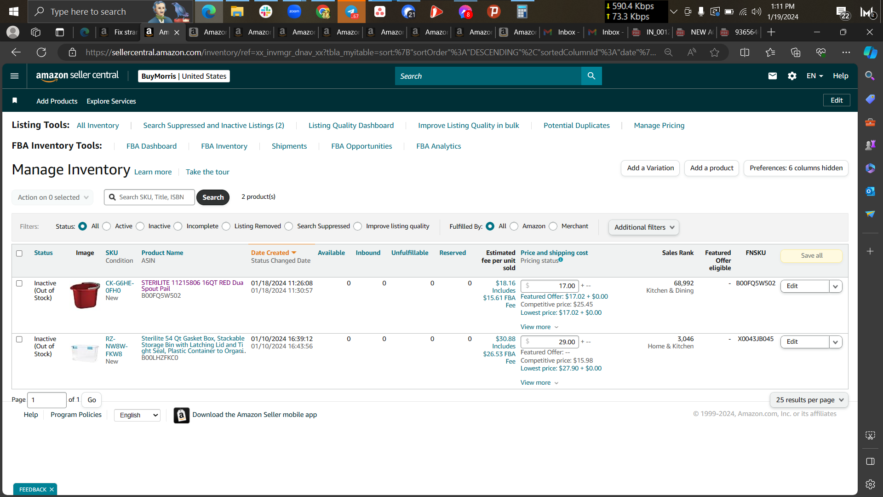Edit the 17.00 price field
883x497 pixels.
pyautogui.click(x=550, y=286)
